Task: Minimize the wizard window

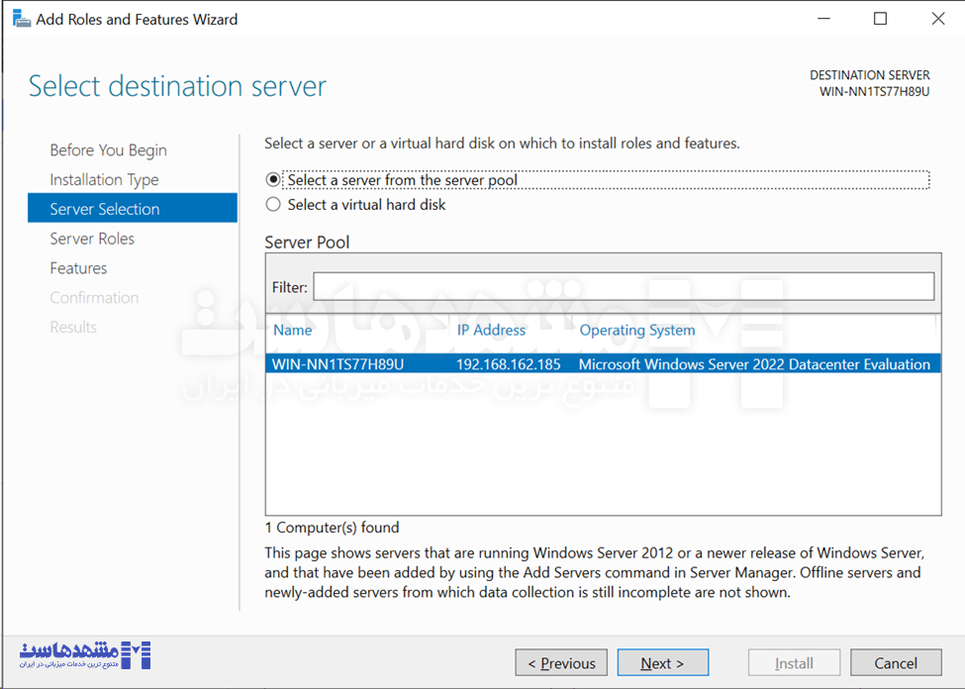Action: (x=823, y=19)
